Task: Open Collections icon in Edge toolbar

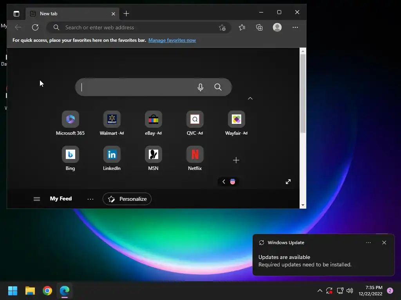Action: [x=259, y=27]
